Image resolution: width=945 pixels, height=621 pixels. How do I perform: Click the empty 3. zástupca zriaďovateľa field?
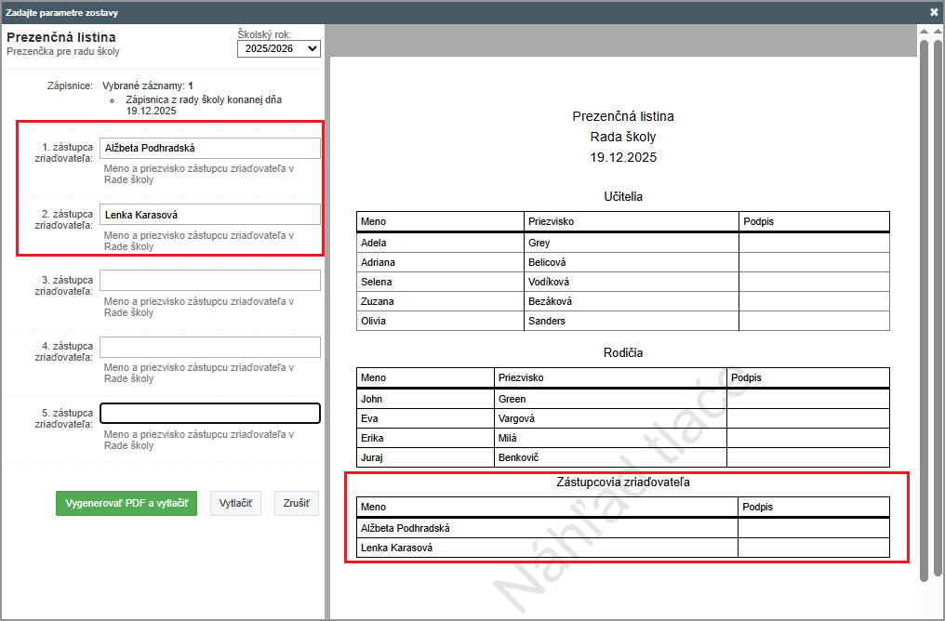(209, 281)
